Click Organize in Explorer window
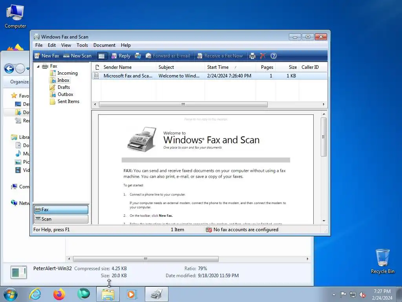Image resolution: width=402 pixels, height=302 pixels. click(19, 82)
